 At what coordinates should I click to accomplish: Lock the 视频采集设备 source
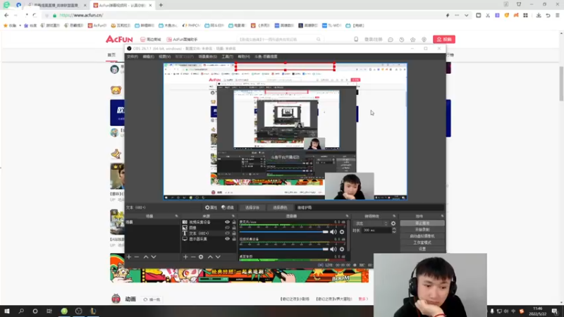tap(234, 222)
